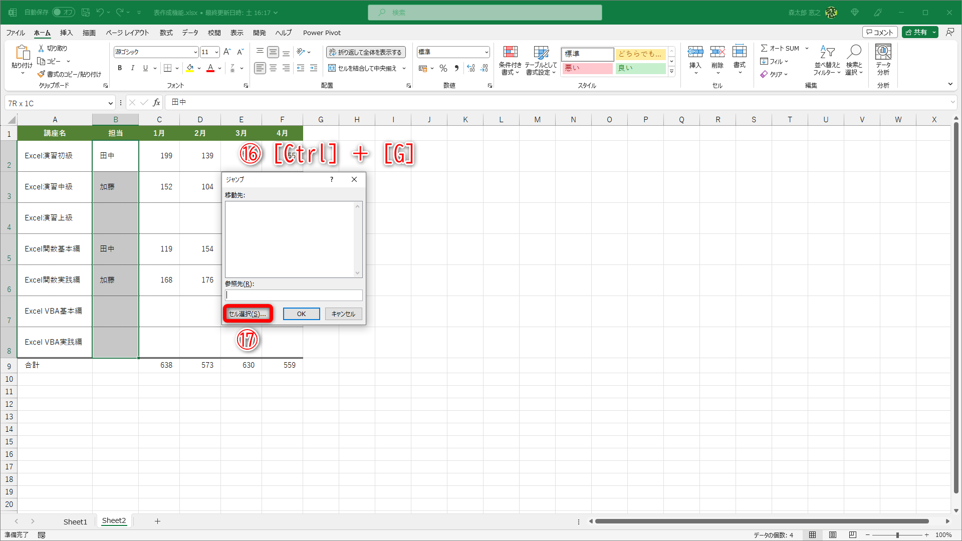
Task: Expand the font name dropdown
Action: pos(195,52)
